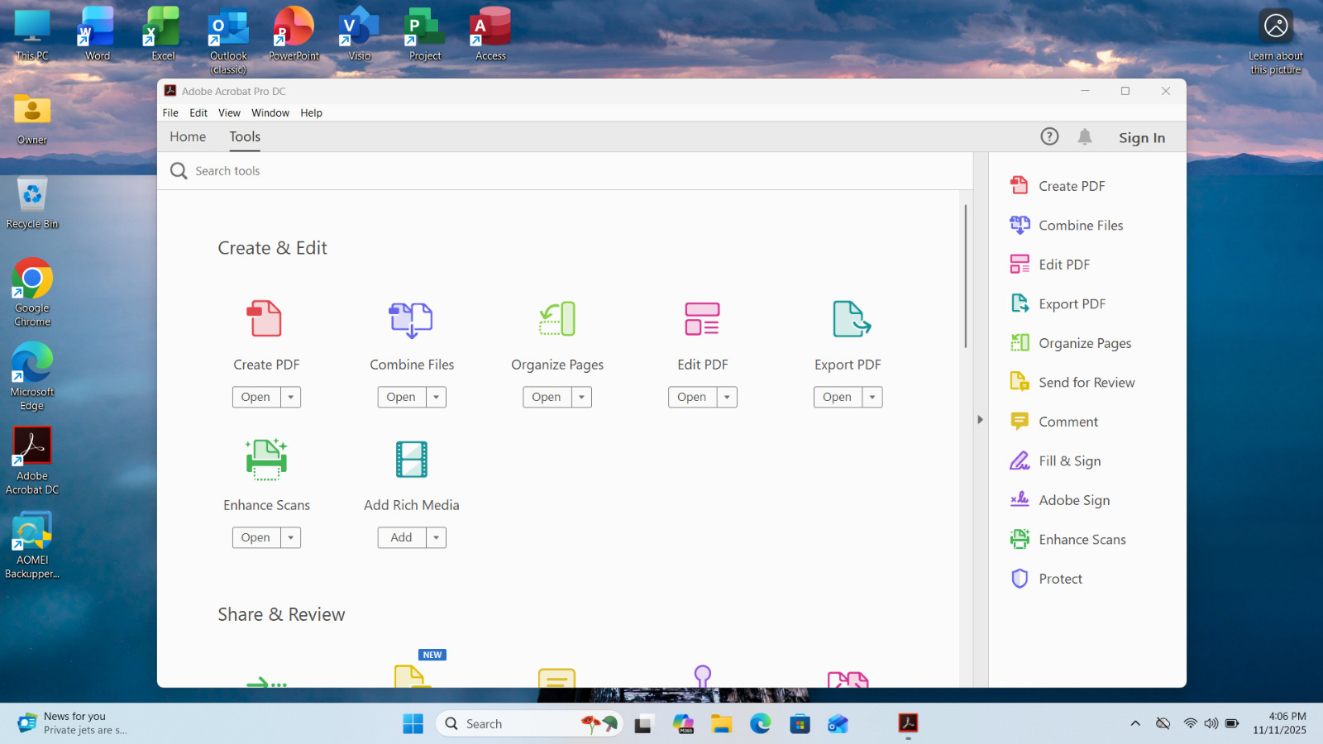
Task: Expand the Export PDF Open dropdown arrow
Action: click(x=872, y=397)
